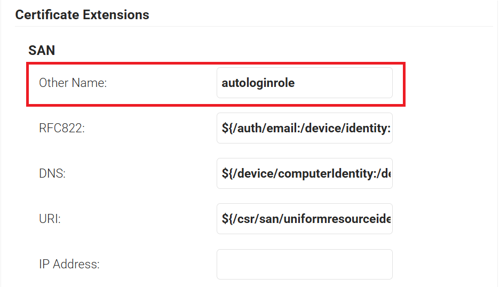Click the "Other Name:" label
Image resolution: width=500 pixels, height=287 pixels.
click(x=73, y=83)
